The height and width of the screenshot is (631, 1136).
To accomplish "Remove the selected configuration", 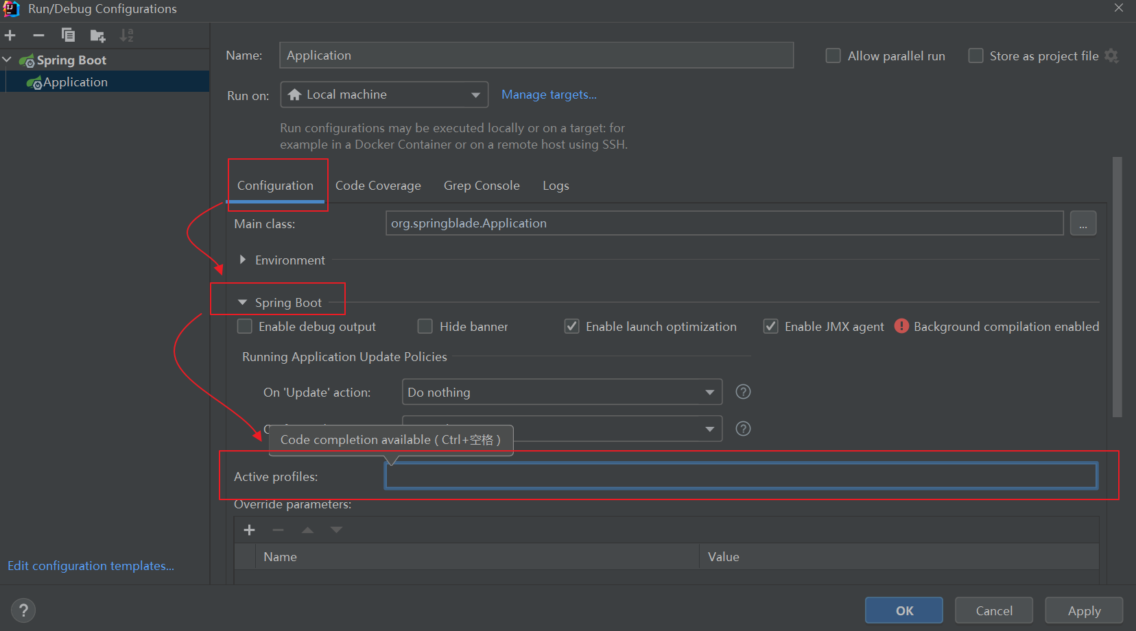I will 38,36.
